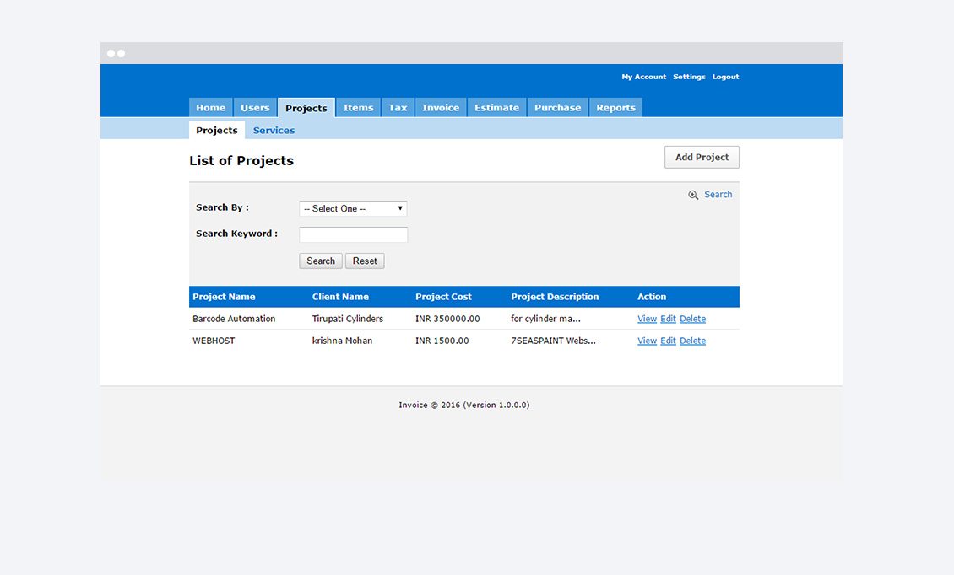Click the My Account link
This screenshot has height=575, width=954.
coord(643,77)
